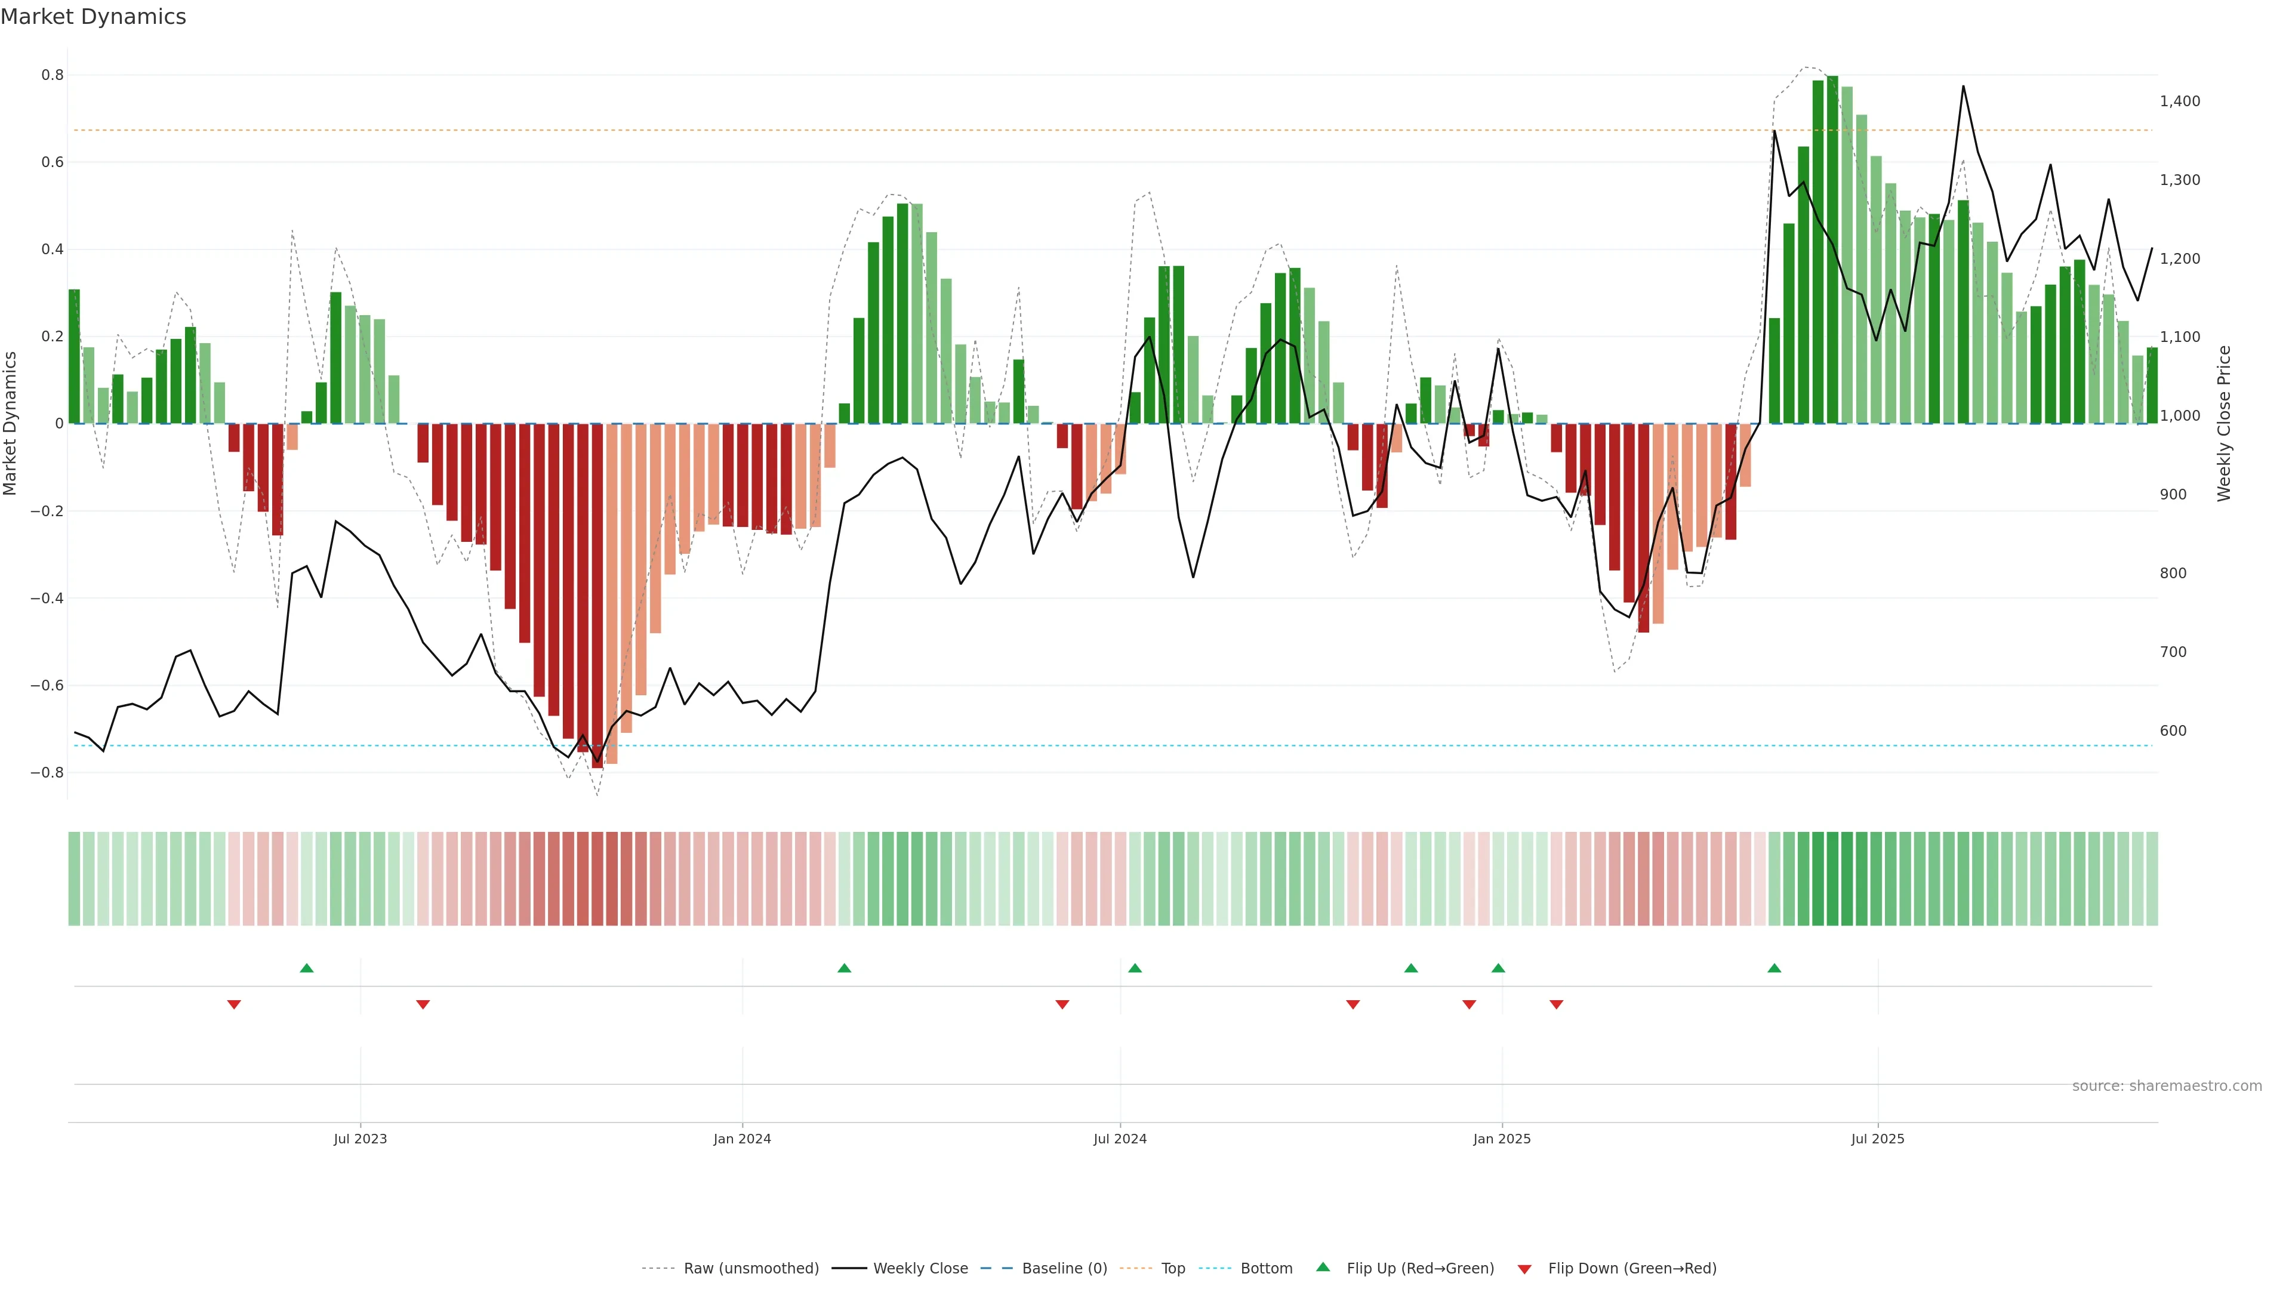Viewport: 2292px width, 1289px height.
Task: Click the last red flip-down triangle marker
Action: [x=1556, y=1004]
